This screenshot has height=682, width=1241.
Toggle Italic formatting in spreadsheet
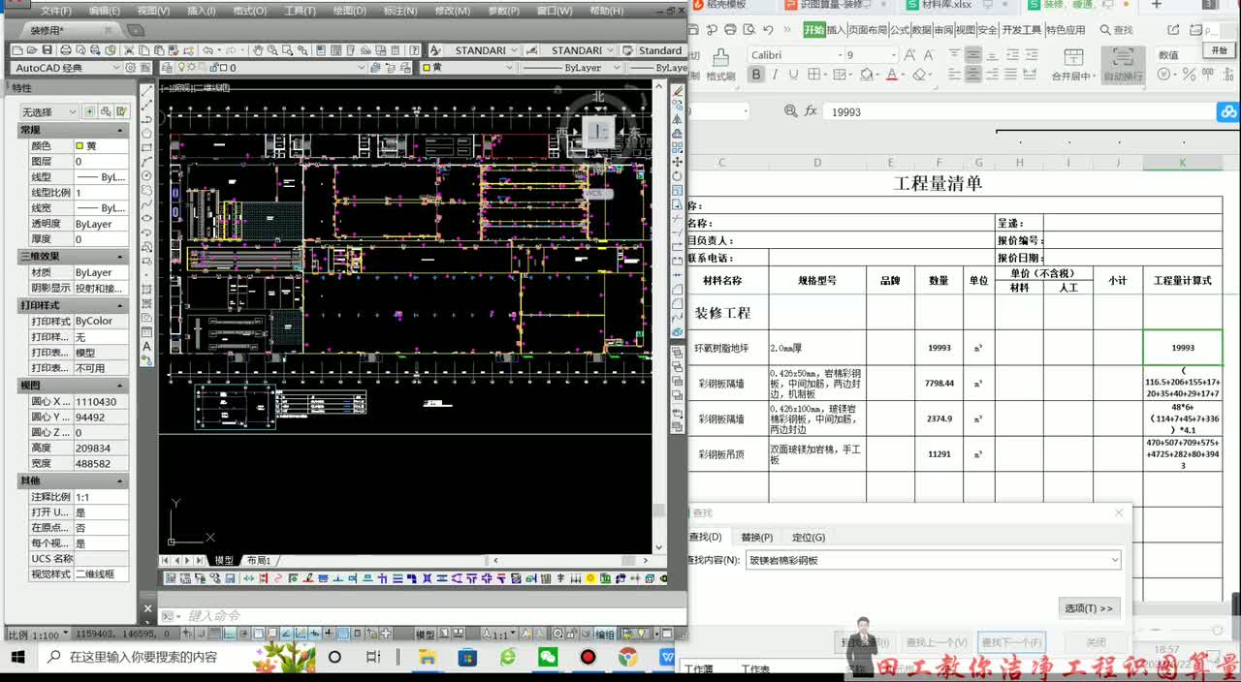pyautogui.click(x=775, y=75)
